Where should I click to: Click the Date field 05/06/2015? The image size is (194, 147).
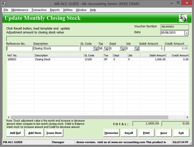[173, 33]
